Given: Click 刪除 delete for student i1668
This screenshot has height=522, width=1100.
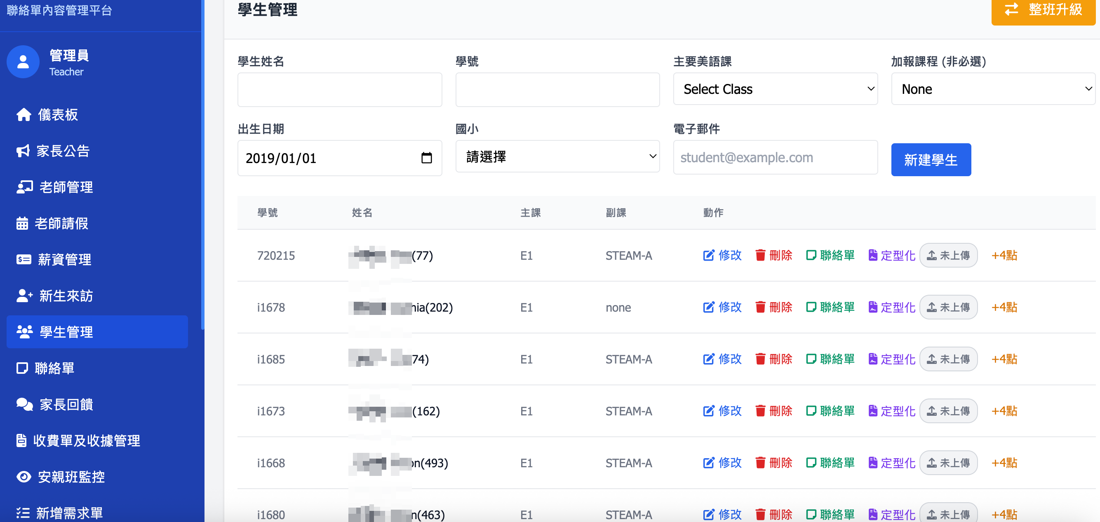Looking at the screenshot, I should [774, 463].
